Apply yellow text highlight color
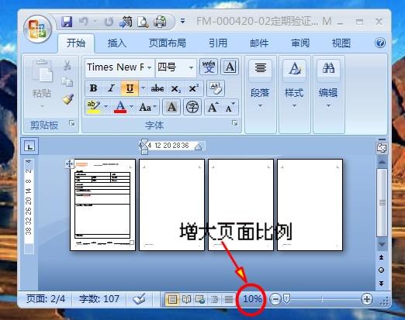 [x=94, y=107]
